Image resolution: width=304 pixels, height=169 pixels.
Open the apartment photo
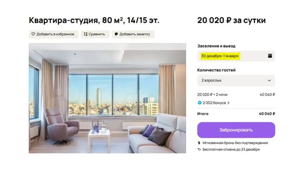pyautogui.click(x=107, y=98)
